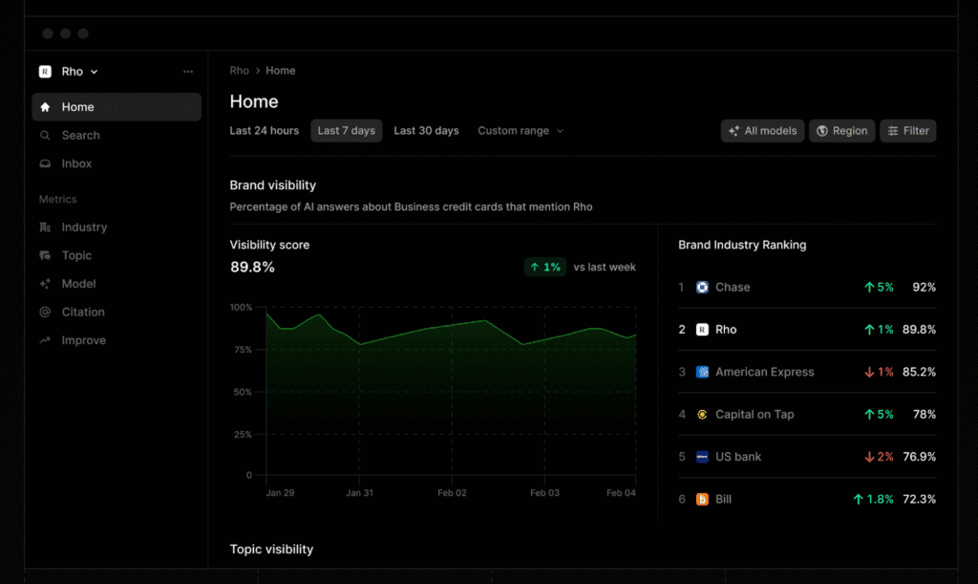Select the US bank row name
This screenshot has width=978, height=584.
point(738,457)
